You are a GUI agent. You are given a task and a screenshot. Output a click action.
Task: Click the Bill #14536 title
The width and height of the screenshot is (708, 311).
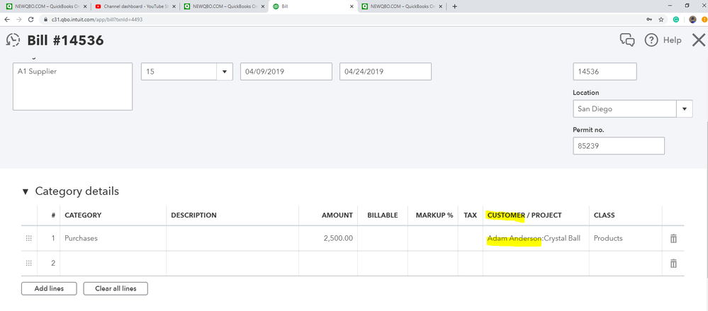pyautogui.click(x=65, y=40)
